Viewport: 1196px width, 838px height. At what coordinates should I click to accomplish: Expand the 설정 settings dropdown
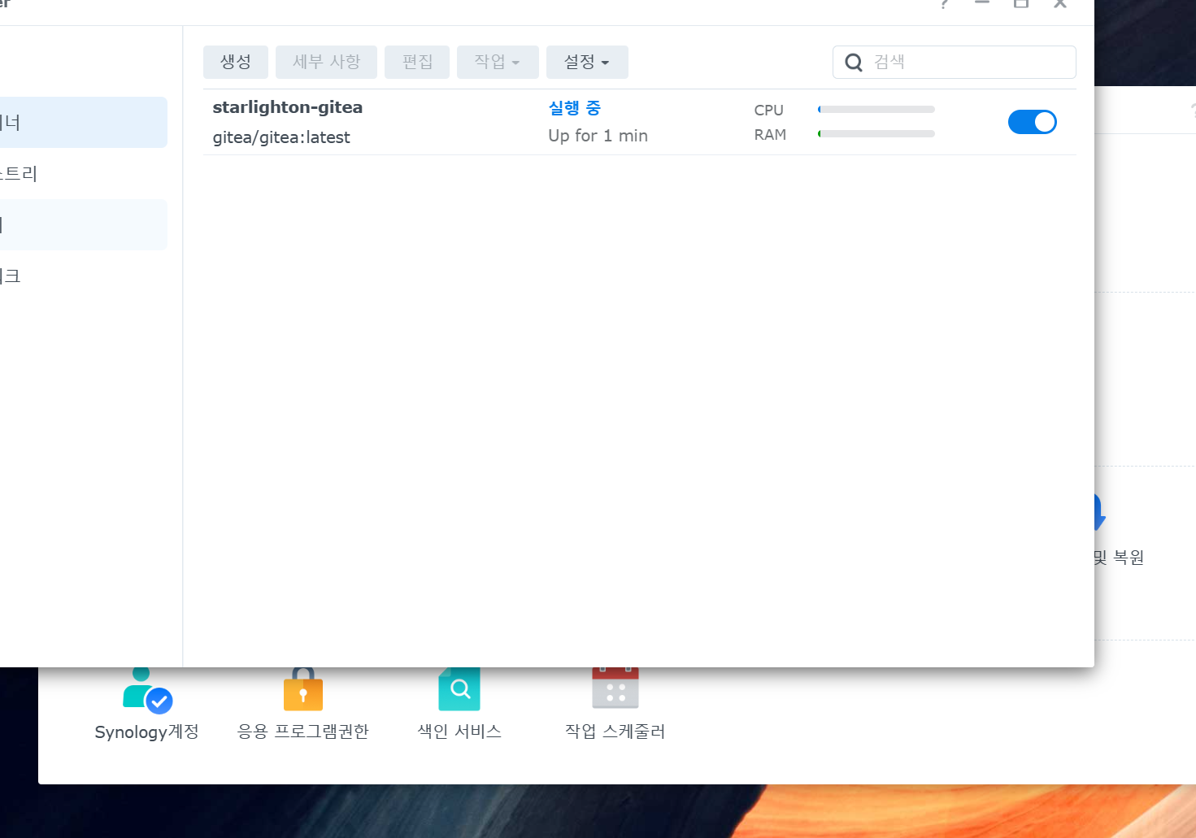(587, 62)
